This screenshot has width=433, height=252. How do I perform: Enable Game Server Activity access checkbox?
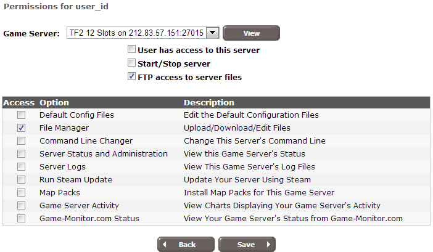(22, 206)
